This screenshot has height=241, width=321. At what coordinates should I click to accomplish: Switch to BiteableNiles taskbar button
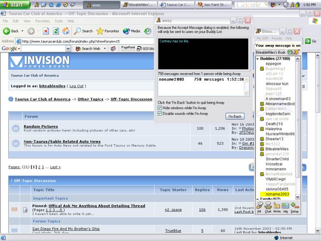coord(139,4)
